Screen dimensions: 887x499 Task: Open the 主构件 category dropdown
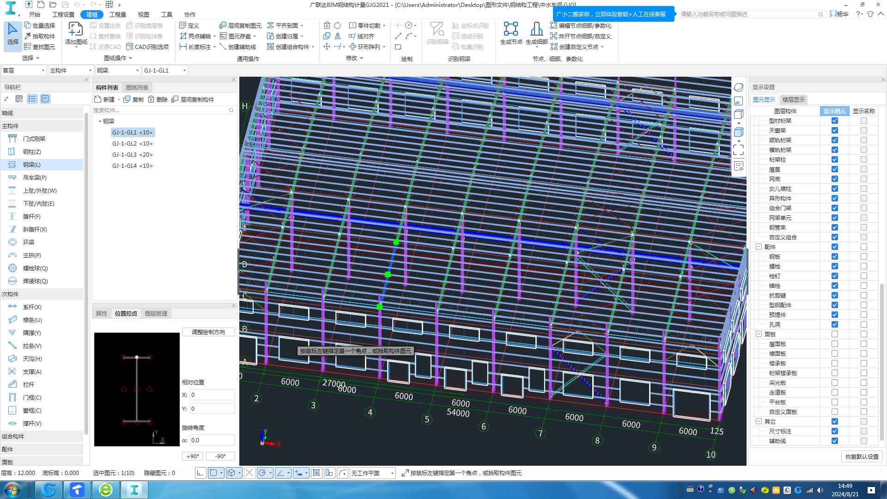click(71, 70)
